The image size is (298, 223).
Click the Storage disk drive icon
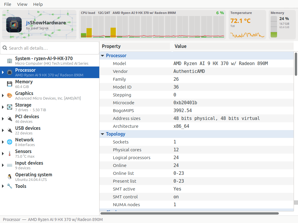pyautogui.click(x=10, y=107)
